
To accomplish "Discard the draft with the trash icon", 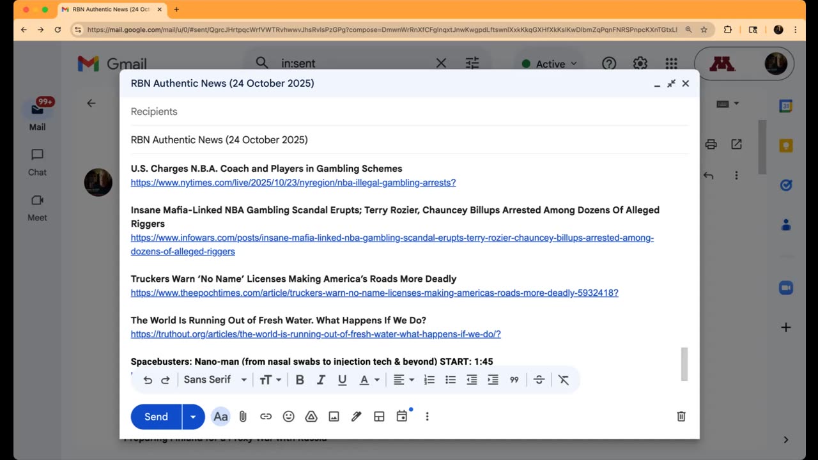I will click(681, 417).
